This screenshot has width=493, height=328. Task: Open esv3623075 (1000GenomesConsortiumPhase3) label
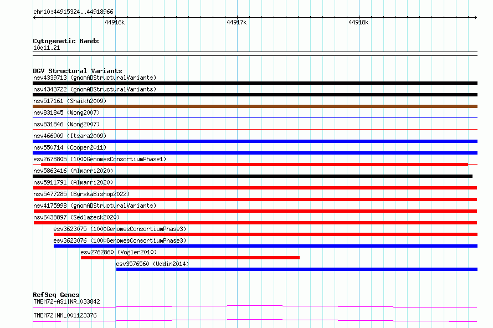pos(120,229)
